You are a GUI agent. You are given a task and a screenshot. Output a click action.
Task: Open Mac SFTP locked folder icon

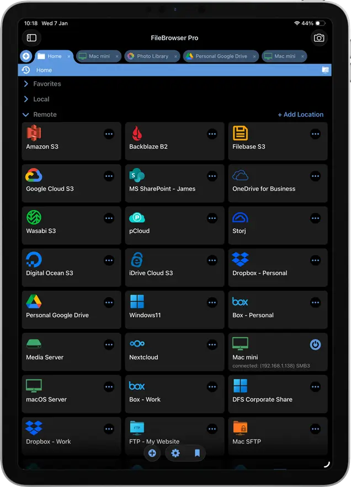tap(240, 428)
